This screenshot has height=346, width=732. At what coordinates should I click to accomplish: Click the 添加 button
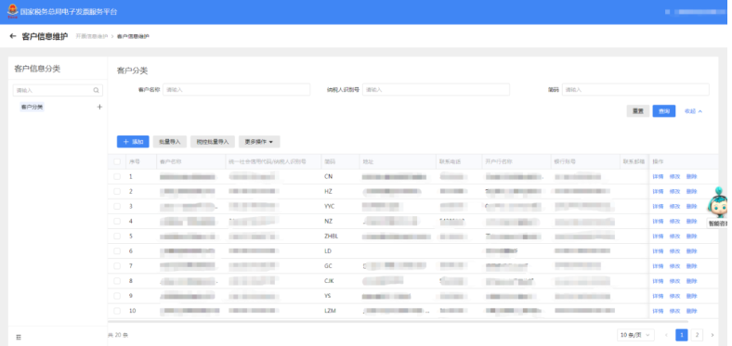click(x=133, y=142)
